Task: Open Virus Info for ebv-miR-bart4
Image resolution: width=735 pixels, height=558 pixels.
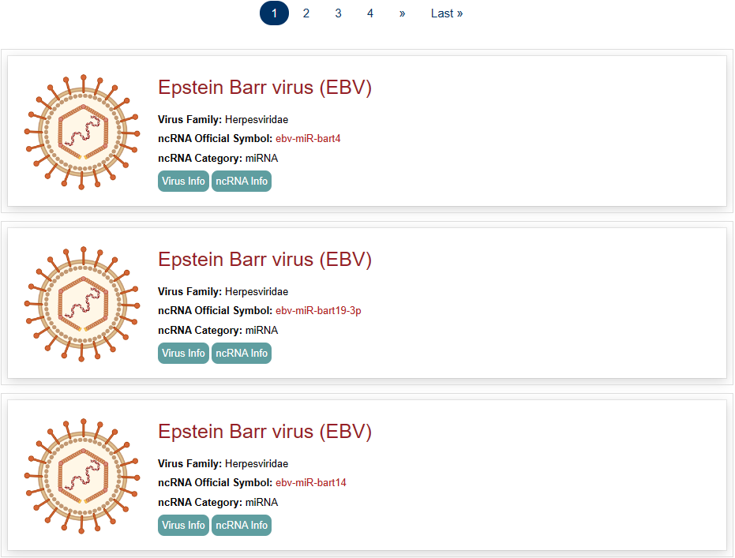Action: click(x=183, y=182)
